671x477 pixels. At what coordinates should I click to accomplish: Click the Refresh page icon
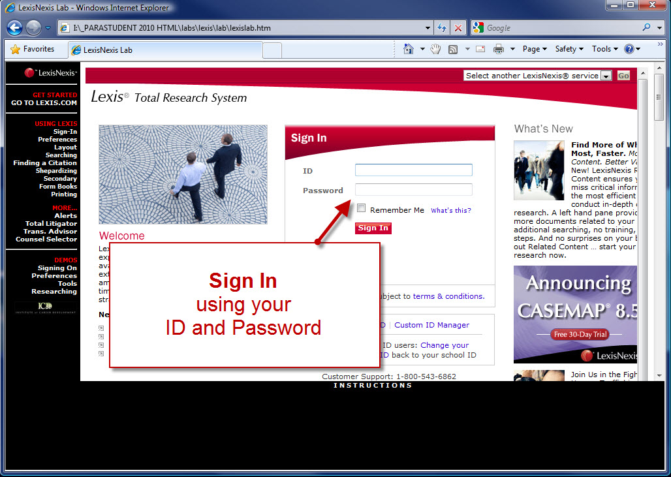442,28
